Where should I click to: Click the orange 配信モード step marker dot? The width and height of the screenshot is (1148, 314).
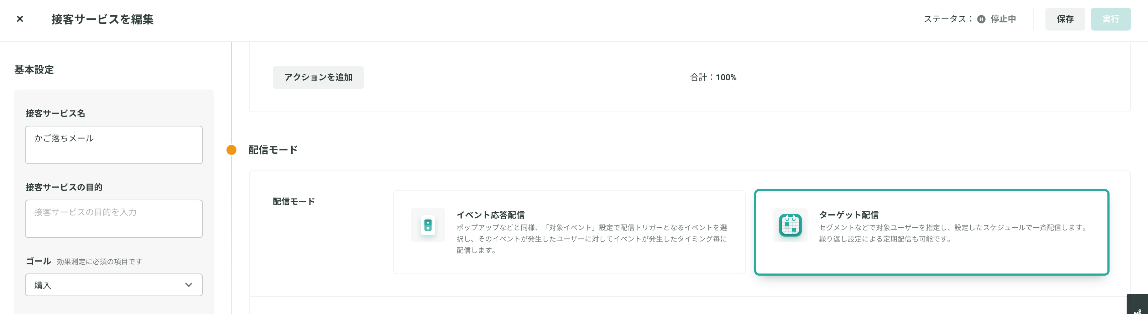tap(231, 150)
